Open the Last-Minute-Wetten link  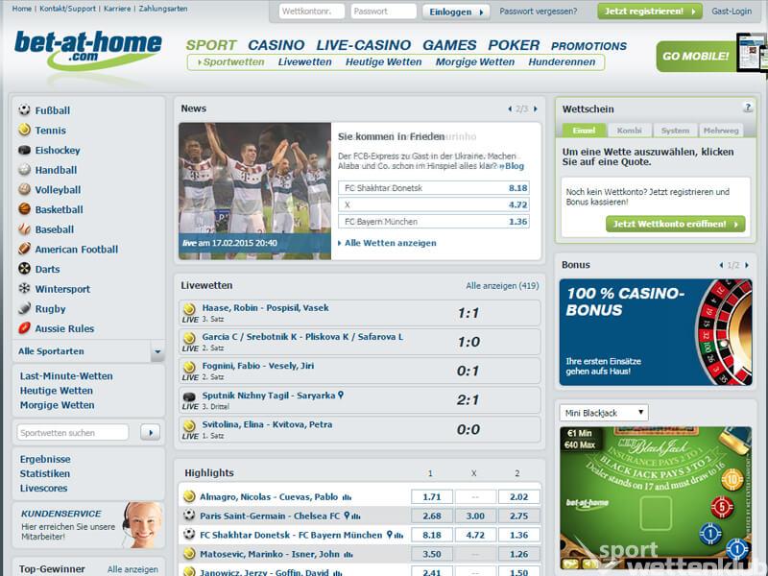click(66, 376)
